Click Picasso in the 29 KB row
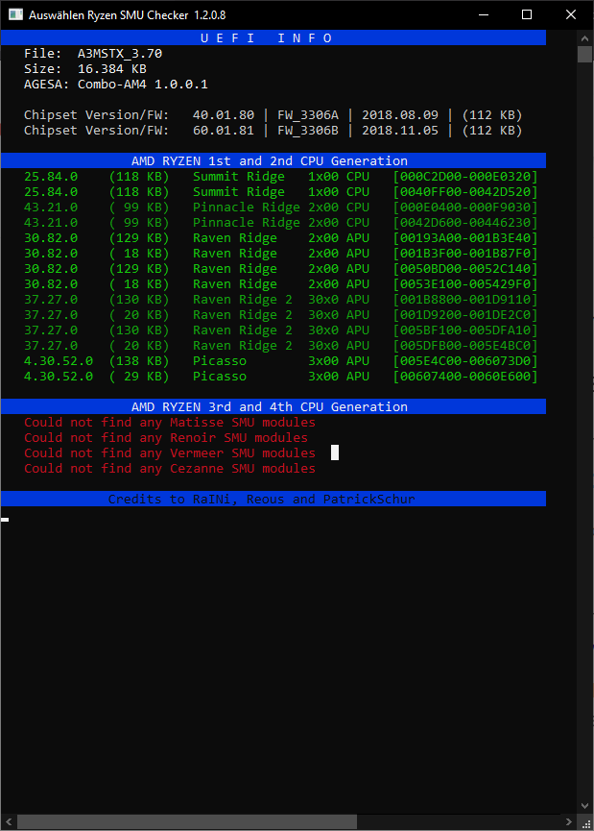 [x=220, y=377]
